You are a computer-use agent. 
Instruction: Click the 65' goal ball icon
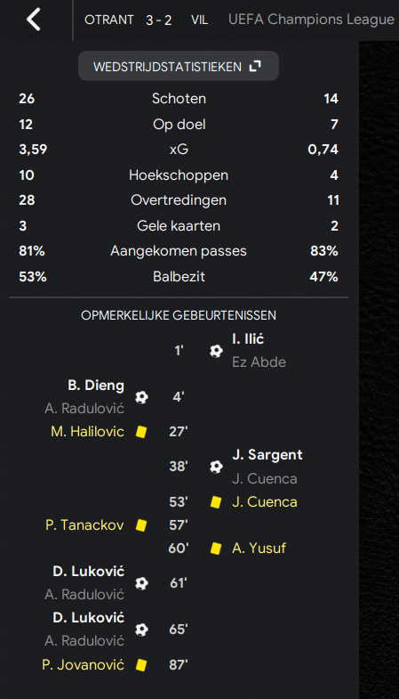tap(141, 630)
